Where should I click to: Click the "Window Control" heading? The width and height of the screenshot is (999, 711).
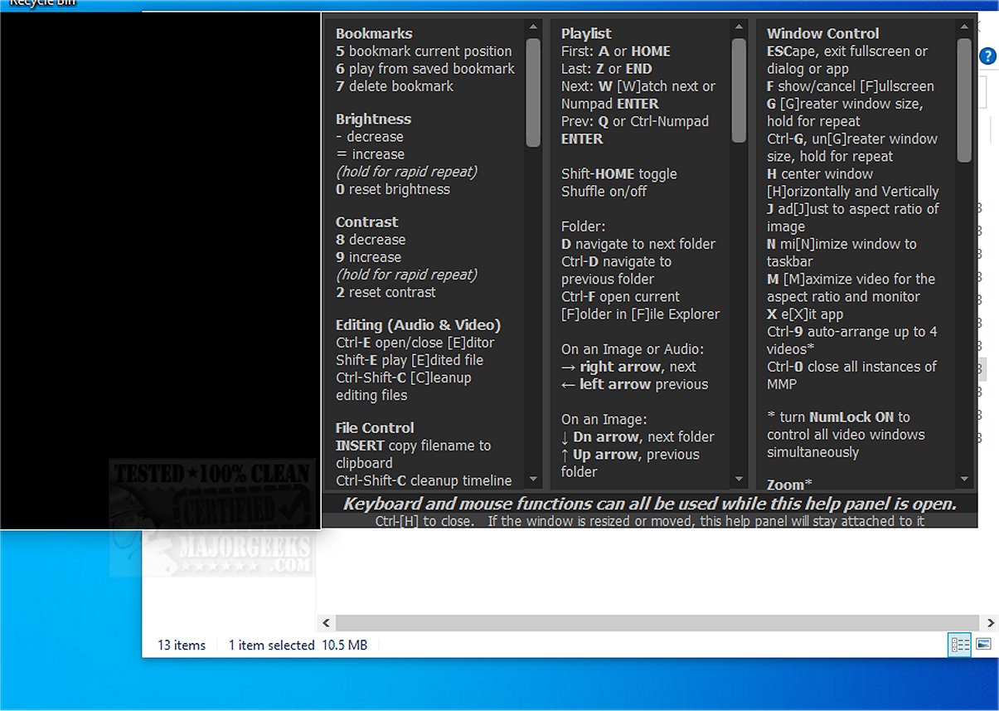(x=822, y=34)
